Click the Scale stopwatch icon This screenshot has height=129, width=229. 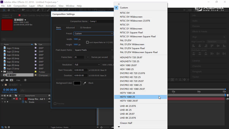point(23,102)
